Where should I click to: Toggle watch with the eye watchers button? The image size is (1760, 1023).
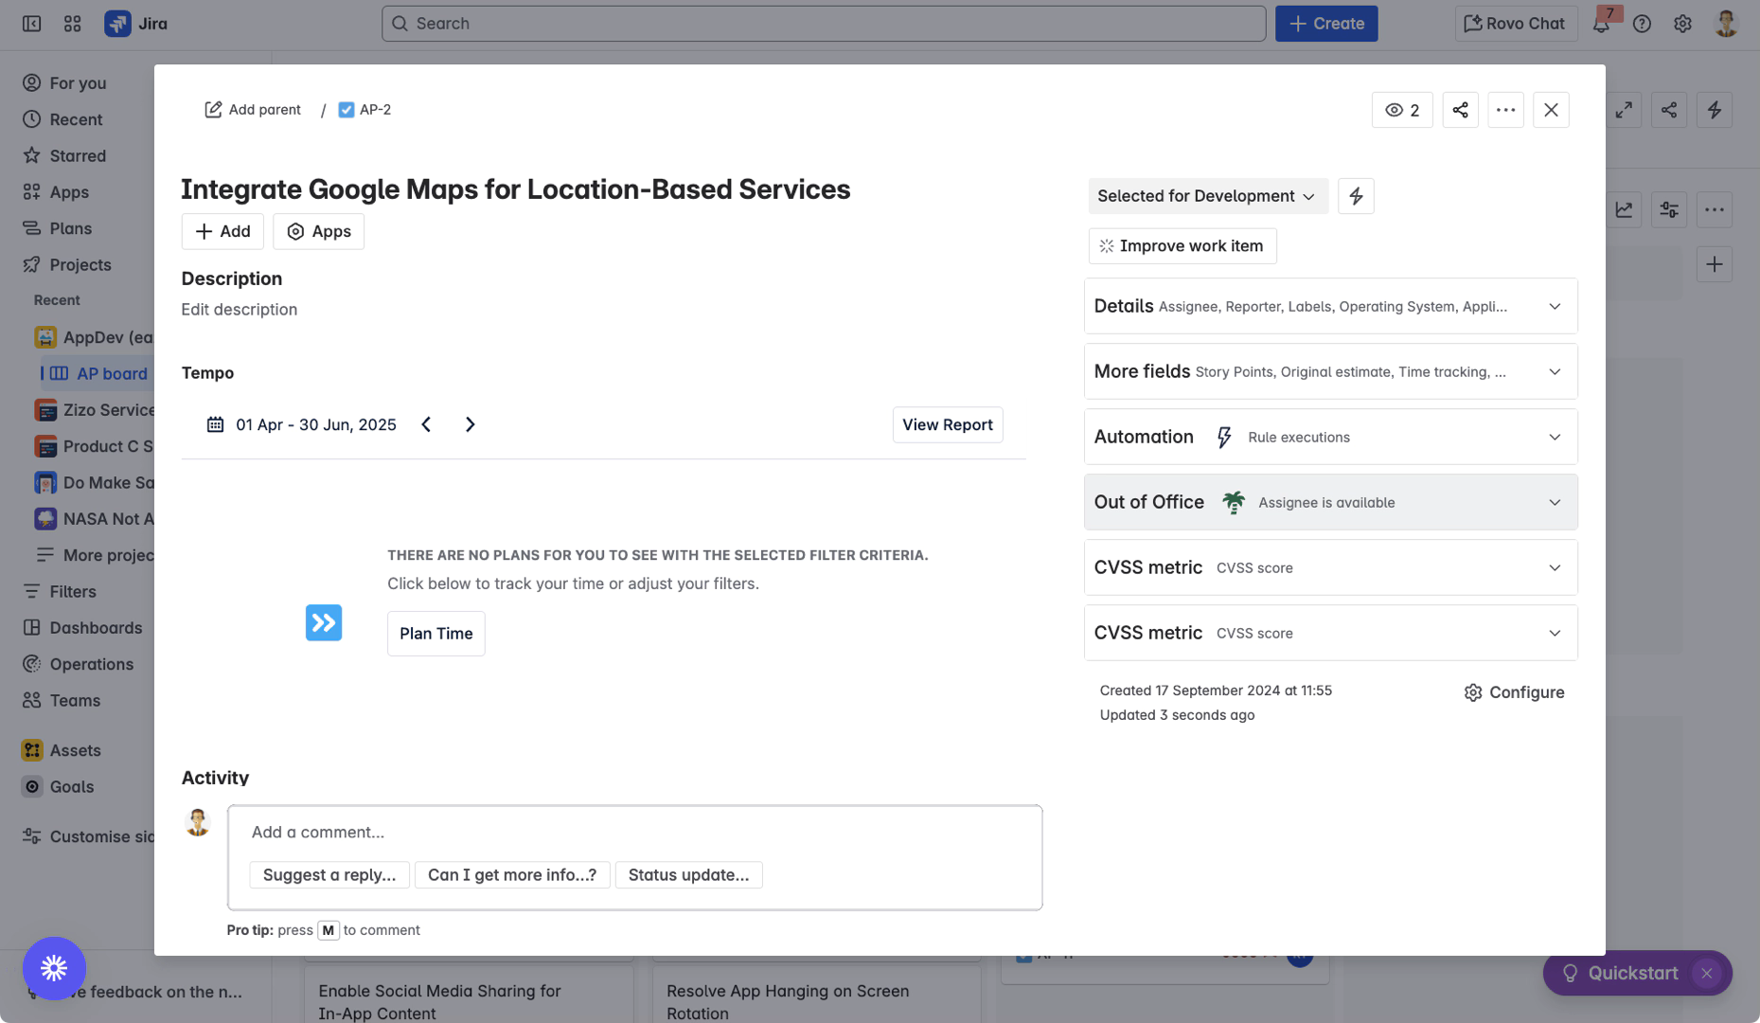[x=1401, y=110]
